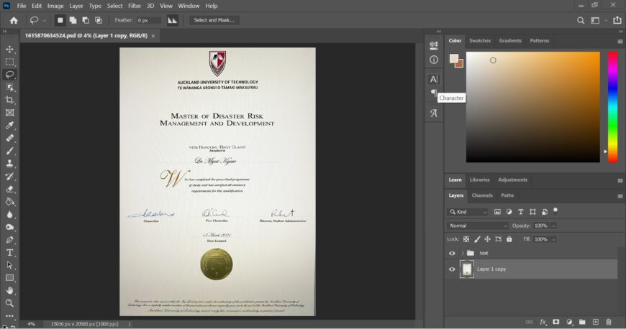The image size is (626, 329).
Task: Open the Fill slider dropdown arrow
Action: (x=553, y=240)
